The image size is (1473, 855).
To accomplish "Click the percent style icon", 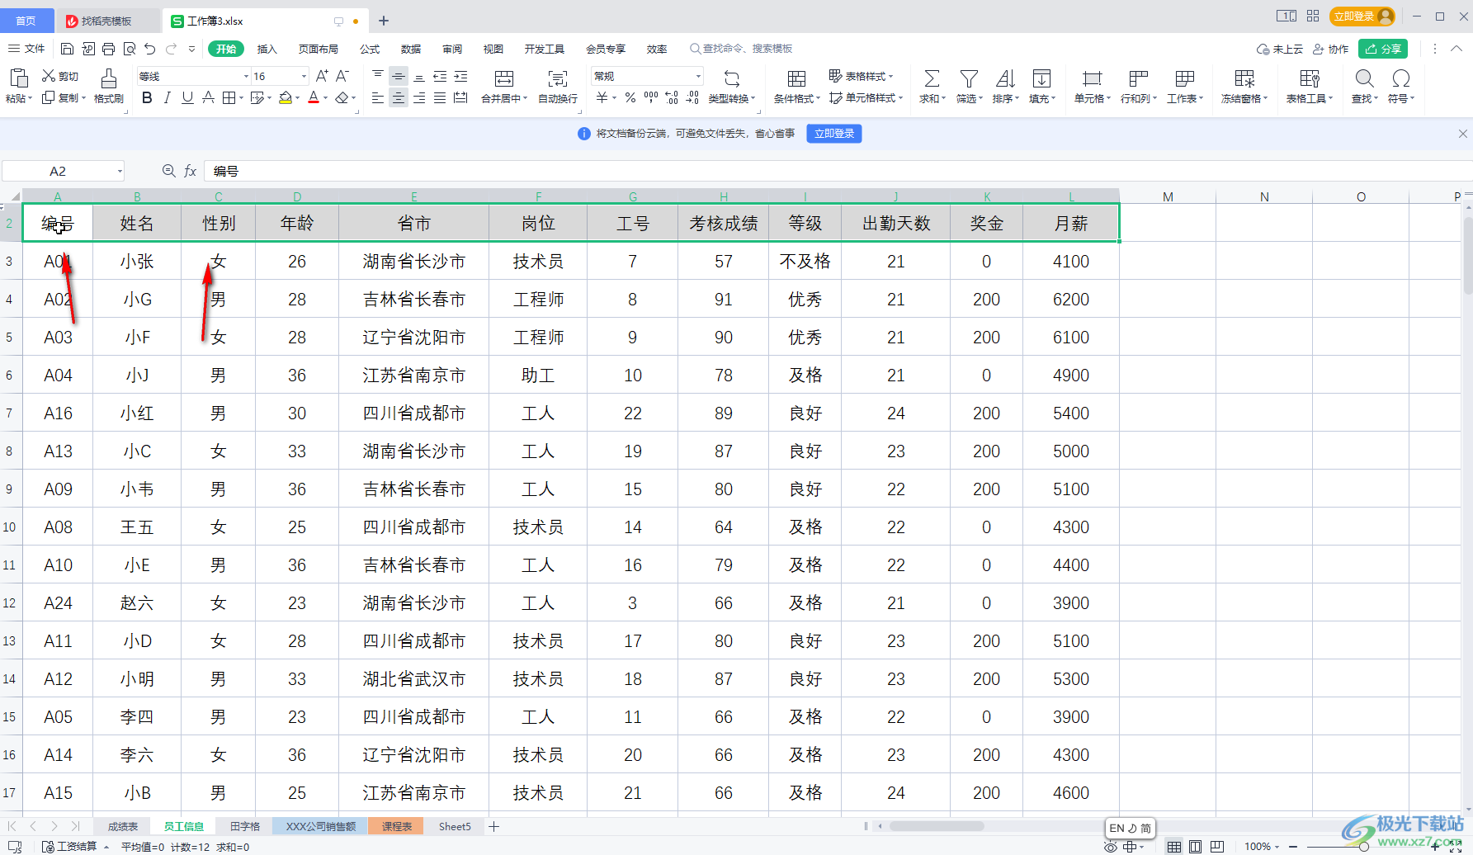I will tap(630, 98).
